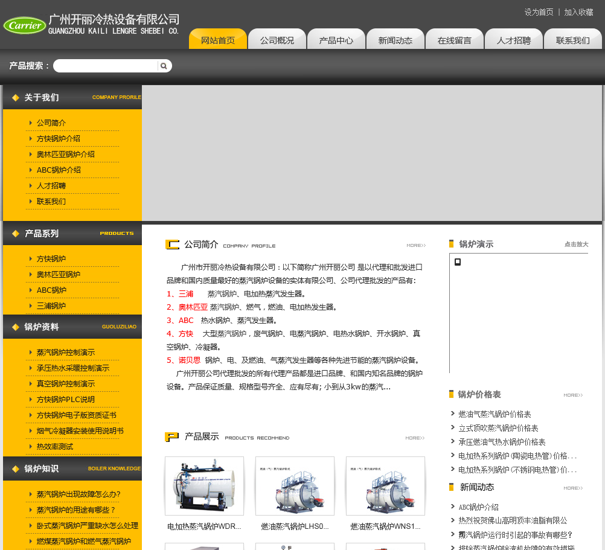Open 热效率测试 link
The width and height of the screenshot is (605, 550).
[x=55, y=447]
